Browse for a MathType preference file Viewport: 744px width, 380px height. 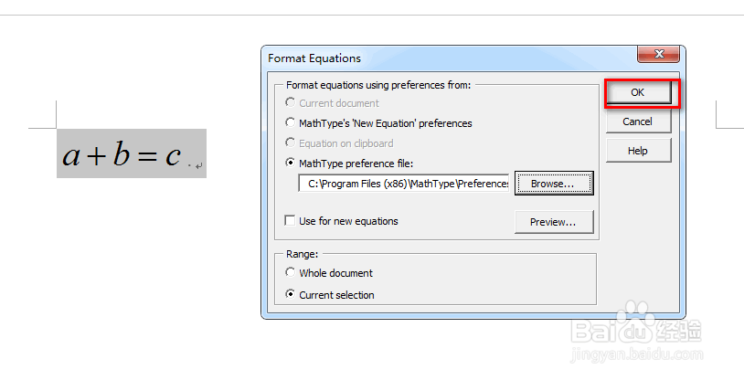[554, 184]
